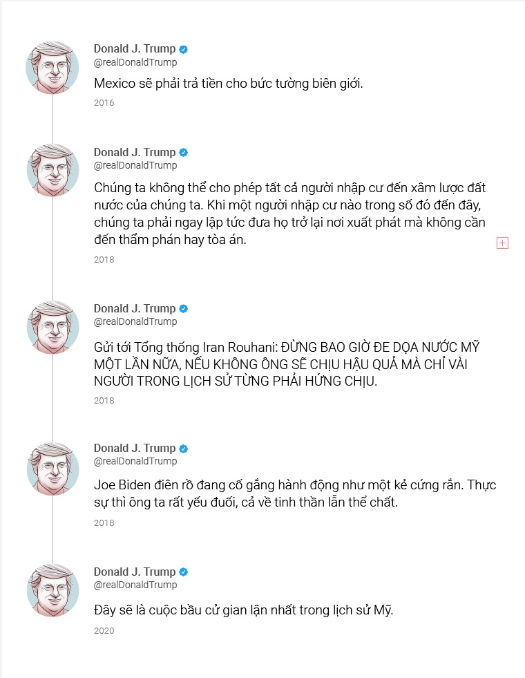Click the all-caps Iran Rouhani tweet text
This screenshot has height=678, width=525.
point(287,364)
